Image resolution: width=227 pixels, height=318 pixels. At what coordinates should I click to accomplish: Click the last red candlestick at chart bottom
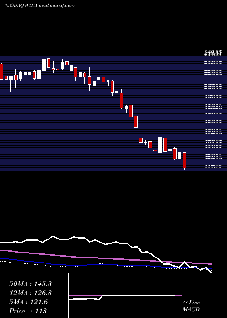click(184, 160)
